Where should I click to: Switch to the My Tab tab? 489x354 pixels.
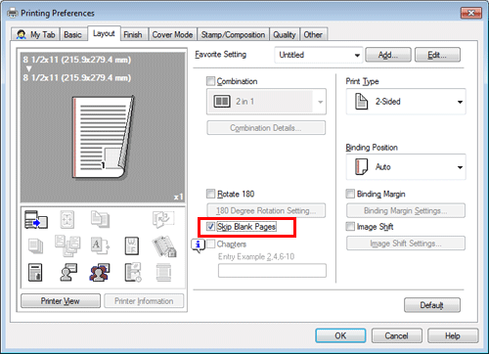[35, 34]
